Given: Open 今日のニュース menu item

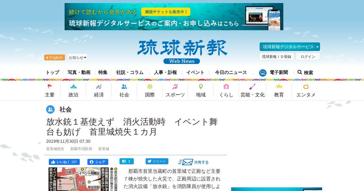Looking at the screenshot, I should 231,72.
